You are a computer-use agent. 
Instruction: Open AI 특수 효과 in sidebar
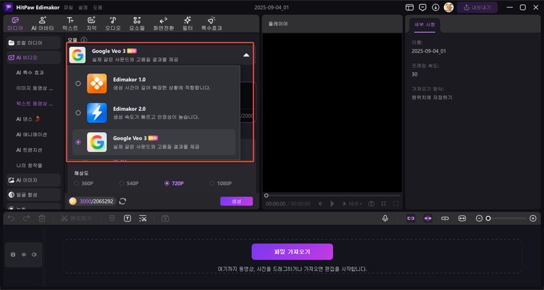30,73
